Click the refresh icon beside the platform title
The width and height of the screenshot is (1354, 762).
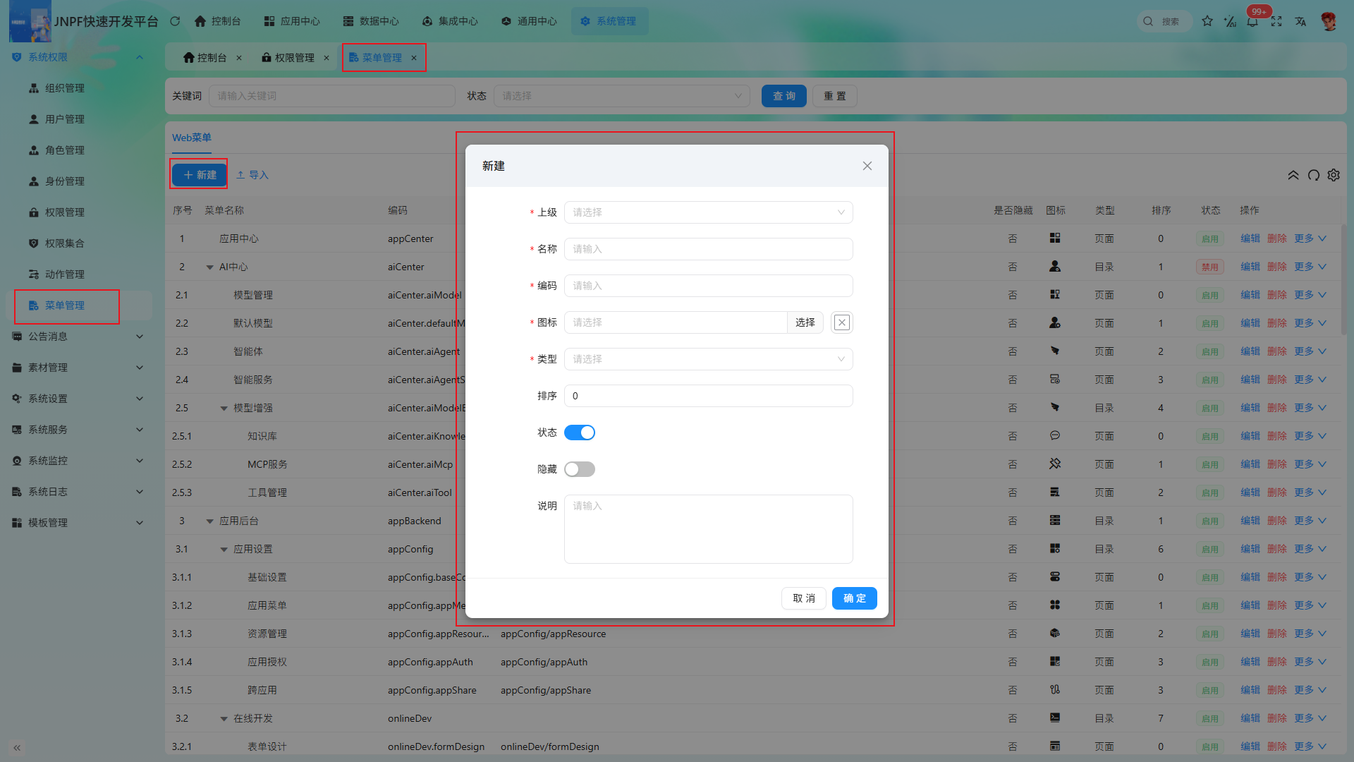coord(175,21)
